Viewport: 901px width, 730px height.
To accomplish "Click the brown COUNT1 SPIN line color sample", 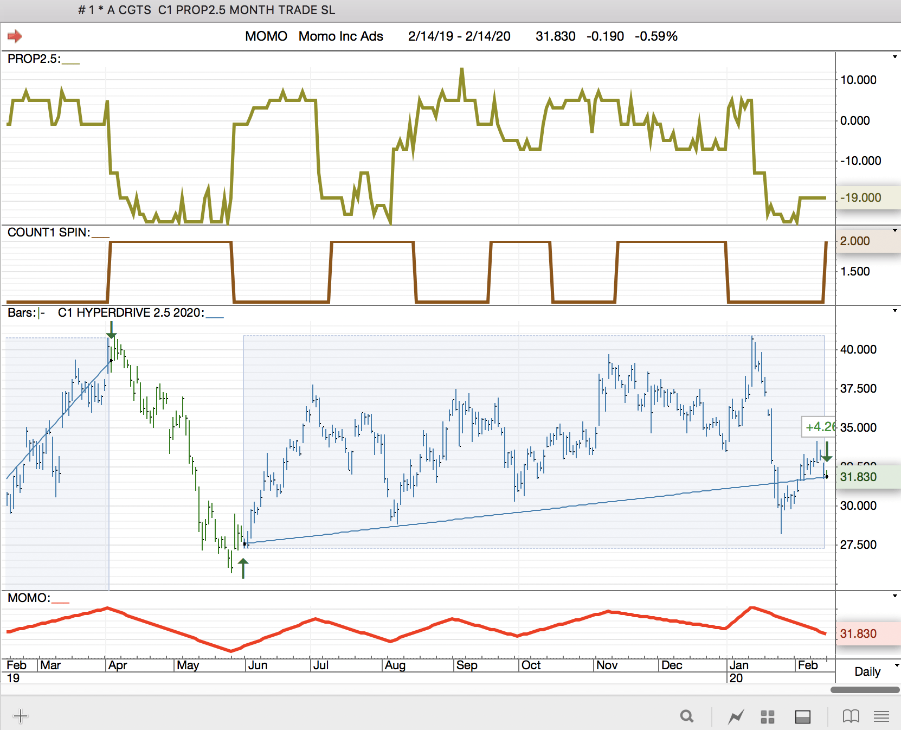I will click(100, 236).
